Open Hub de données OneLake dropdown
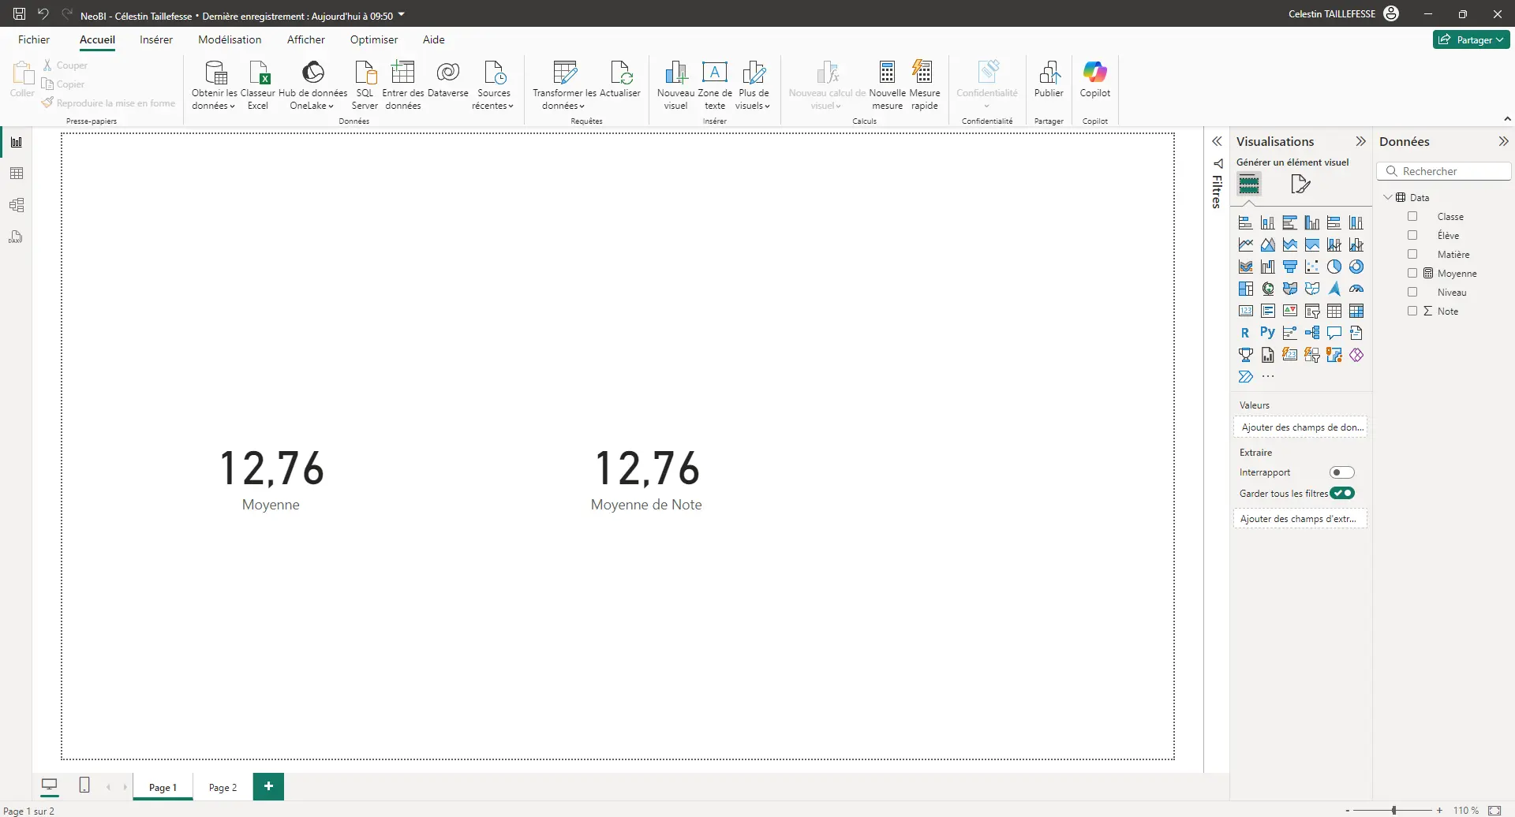The image size is (1515, 817). 312,84
